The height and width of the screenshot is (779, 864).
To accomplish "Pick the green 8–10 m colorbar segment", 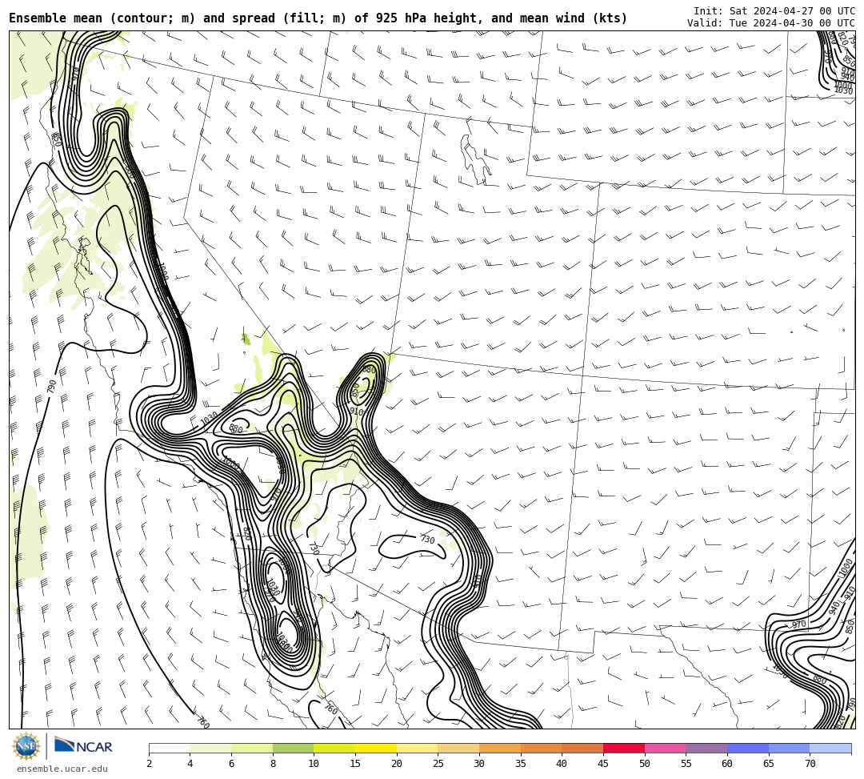I will coord(293,748).
